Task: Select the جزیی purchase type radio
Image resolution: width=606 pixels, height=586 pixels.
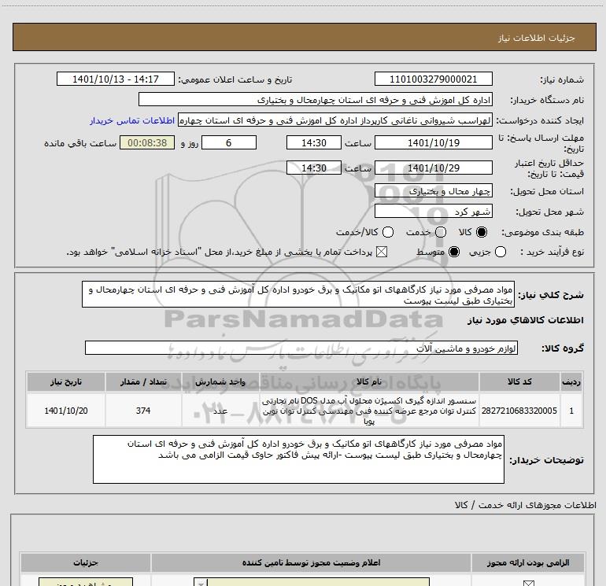Action: (501, 252)
